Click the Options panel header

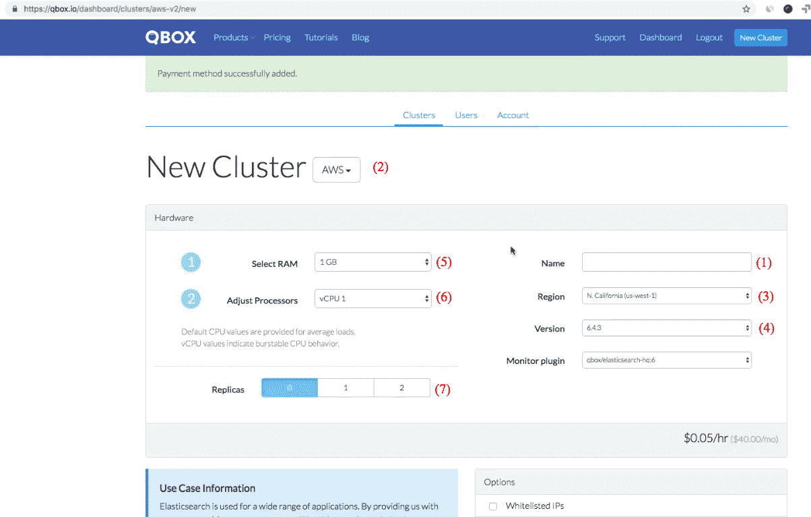(x=630, y=482)
